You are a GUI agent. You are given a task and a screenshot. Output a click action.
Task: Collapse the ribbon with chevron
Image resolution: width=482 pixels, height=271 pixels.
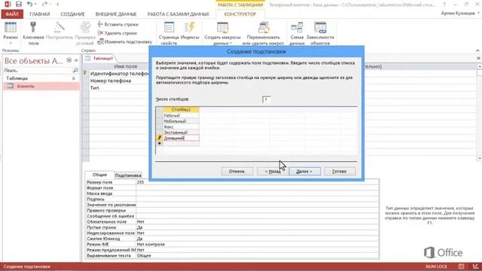coord(477,50)
